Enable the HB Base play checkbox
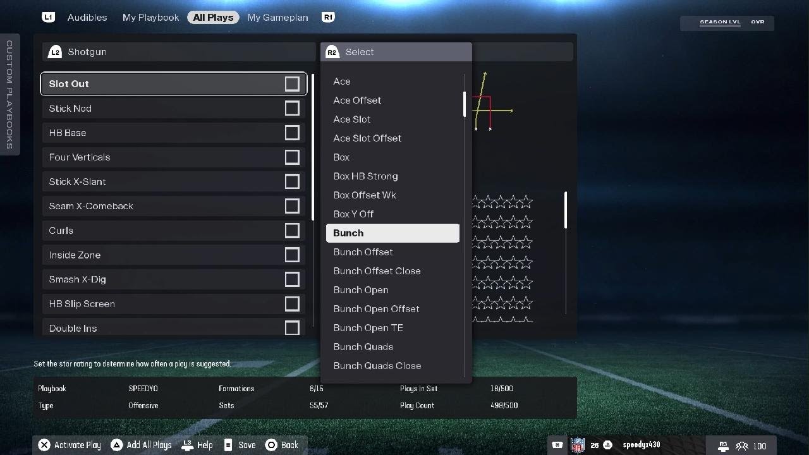The width and height of the screenshot is (809, 455). coord(292,133)
